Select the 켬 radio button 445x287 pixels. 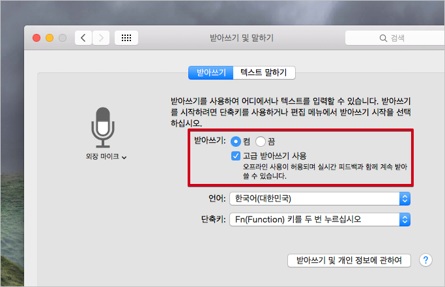pyautogui.click(x=236, y=142)
